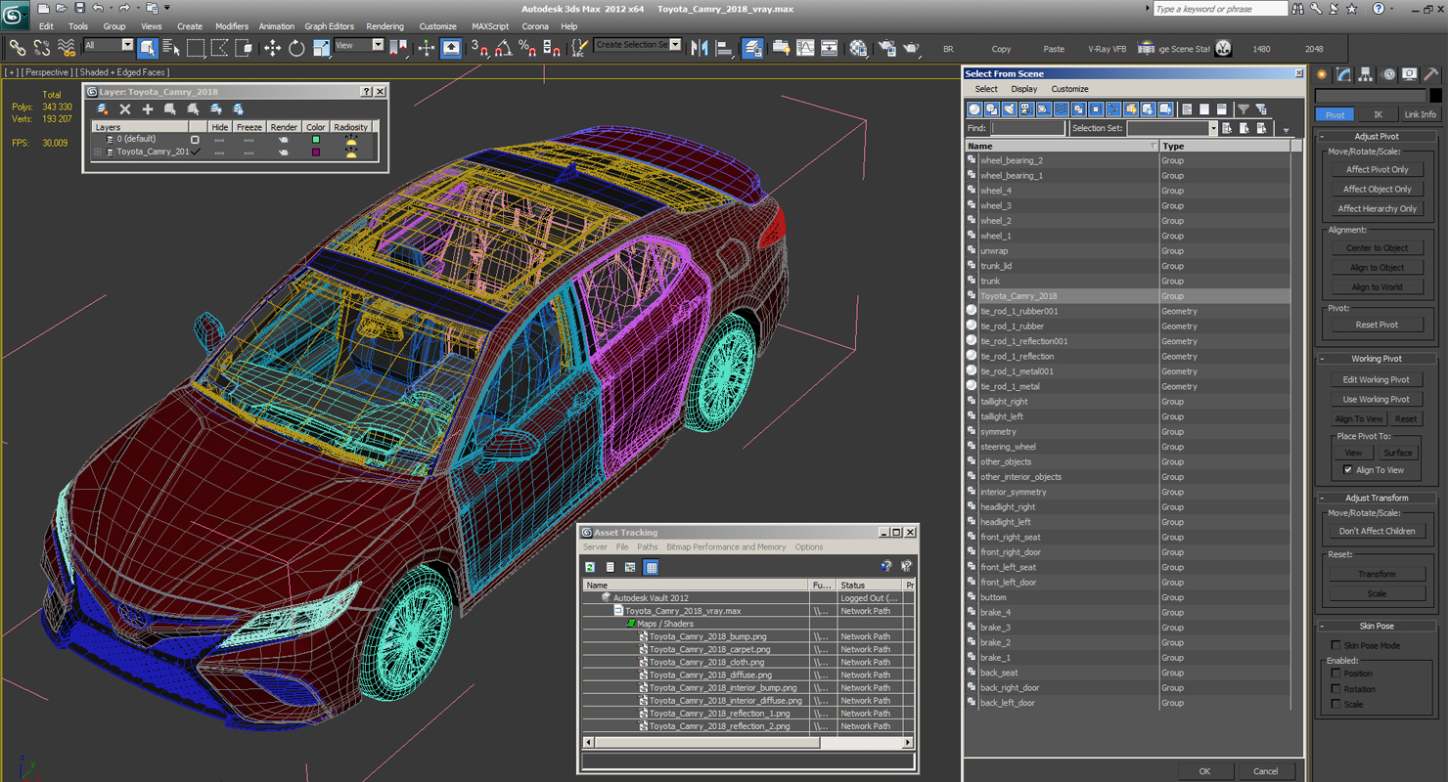Open the Modifiers menu
Image resolution: width=1448 pixels, height=782 pixels.
coord(231,26)
